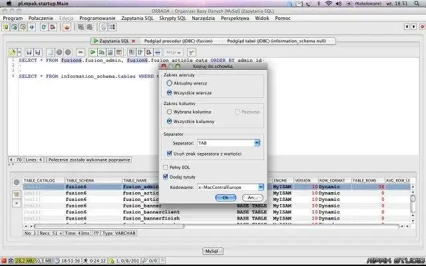Confirm the dialog with the Ok button
The width and height of the screenshot is (426, 266).
click(x=226, y=198)
